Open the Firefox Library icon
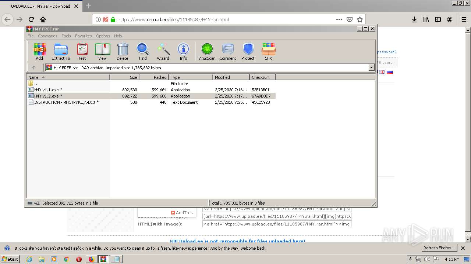Screen dimensions: 471x264 click(426, 19)
